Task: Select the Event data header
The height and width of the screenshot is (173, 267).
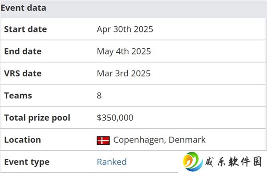Action: (23, 8)
